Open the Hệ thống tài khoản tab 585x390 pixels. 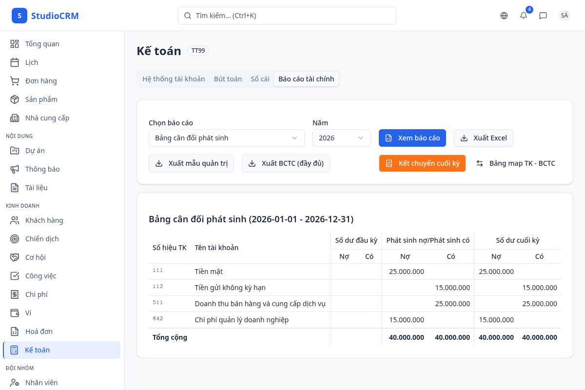[174, 78]
